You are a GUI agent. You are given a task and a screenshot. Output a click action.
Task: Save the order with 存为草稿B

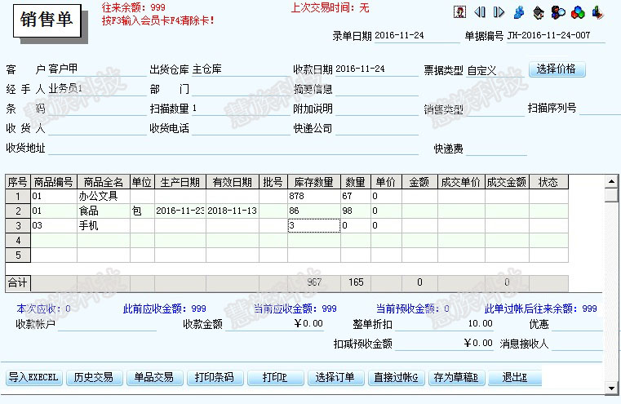[x=457, y=377]
